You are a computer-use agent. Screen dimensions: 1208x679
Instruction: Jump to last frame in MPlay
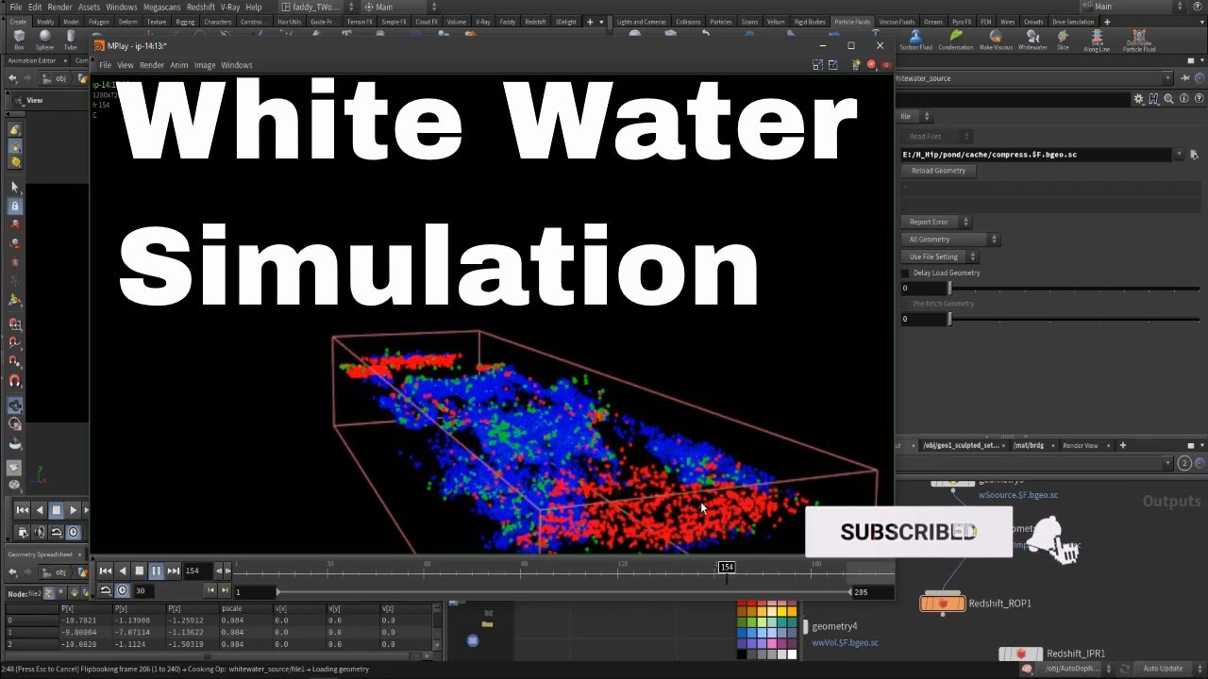coord(174,571)
